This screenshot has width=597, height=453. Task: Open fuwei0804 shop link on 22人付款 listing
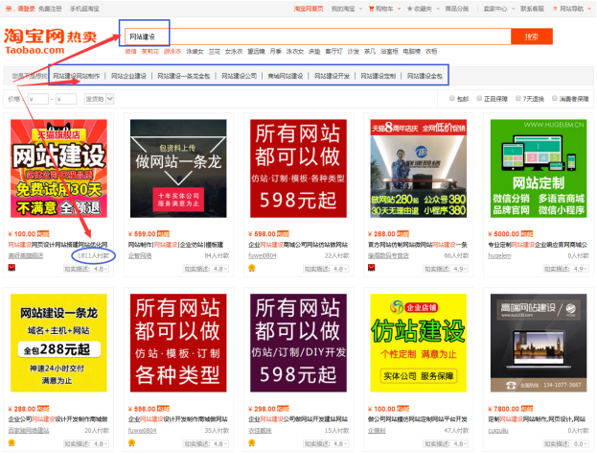[263, 255]
